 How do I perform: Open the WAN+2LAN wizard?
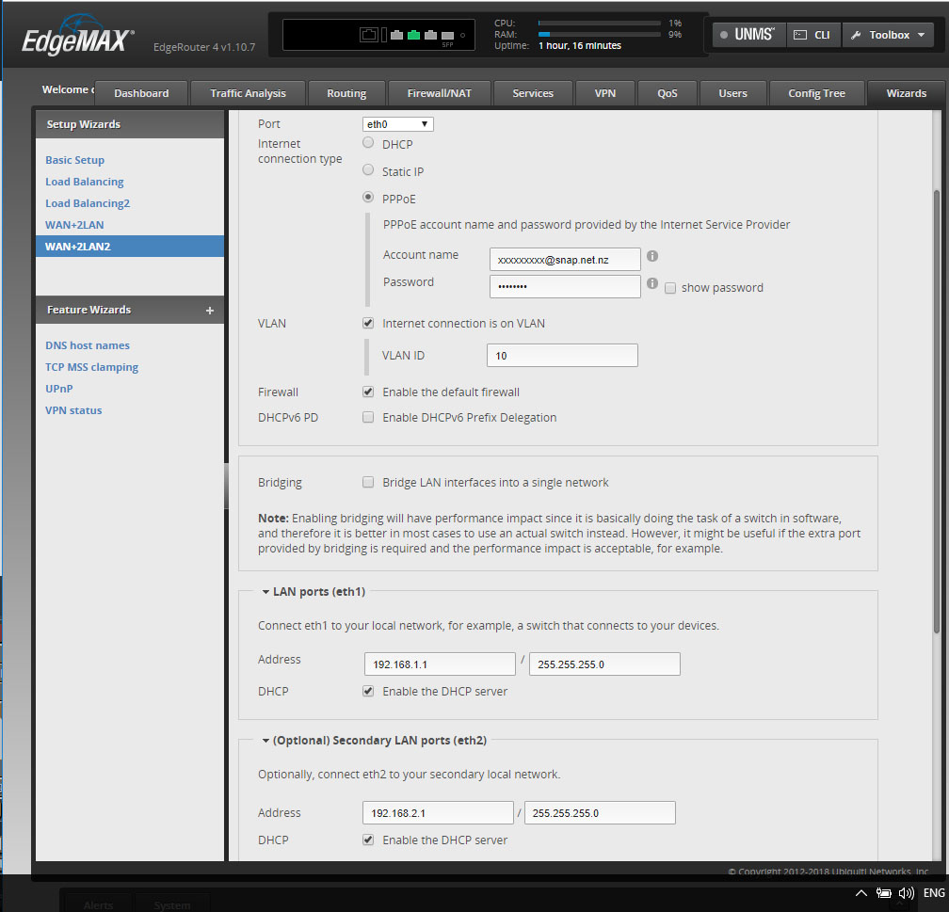point(74,225)
